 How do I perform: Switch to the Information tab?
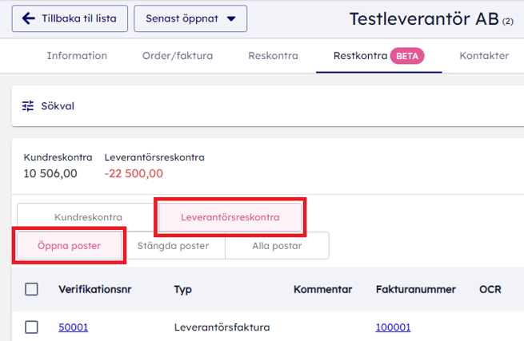tap(77, 56)
